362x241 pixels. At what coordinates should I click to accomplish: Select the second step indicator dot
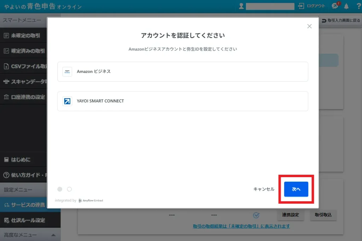point(69,189)
